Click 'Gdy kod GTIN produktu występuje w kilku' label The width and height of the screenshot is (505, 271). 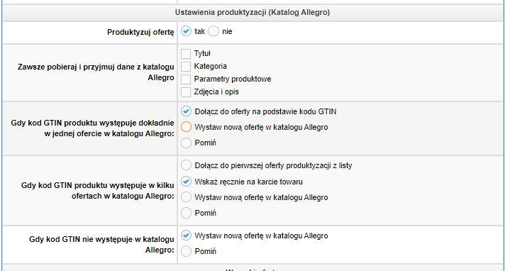(98, 191)
